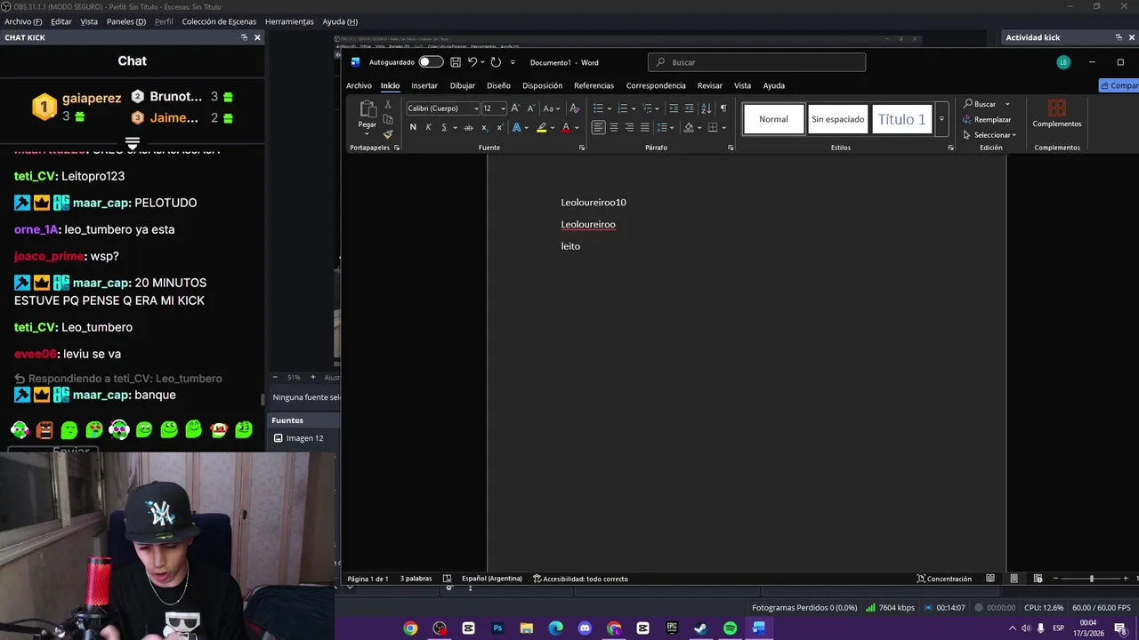
Task: Click the Cut scissors icon
Action: click(x=388, y=105)
